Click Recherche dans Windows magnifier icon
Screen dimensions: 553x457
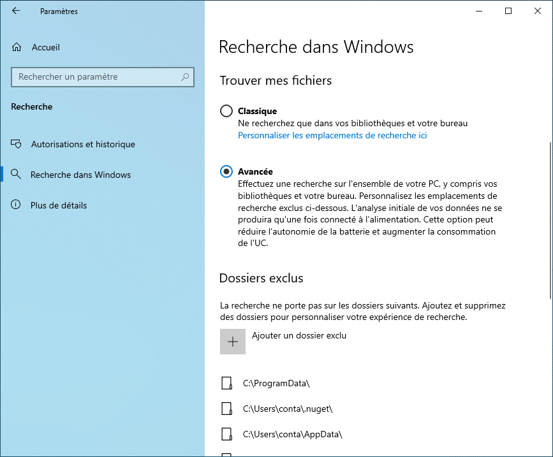[16, 174]
